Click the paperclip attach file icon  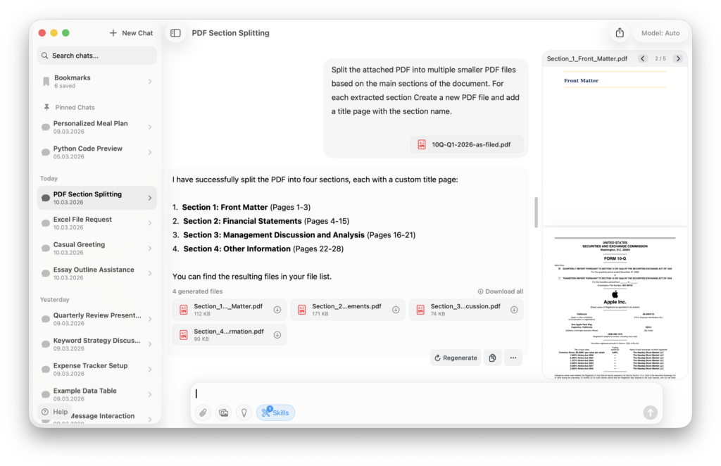coord(203,413)
